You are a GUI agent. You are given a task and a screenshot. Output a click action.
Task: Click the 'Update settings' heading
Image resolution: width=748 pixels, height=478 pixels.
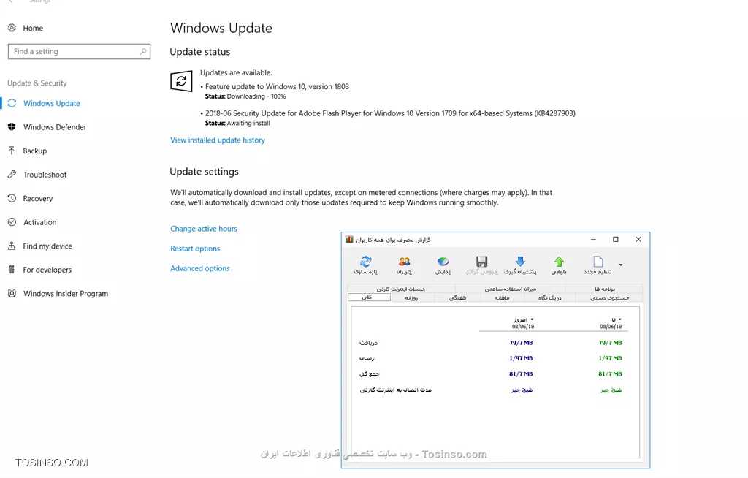pyautogui.click(x=205, y=172)
